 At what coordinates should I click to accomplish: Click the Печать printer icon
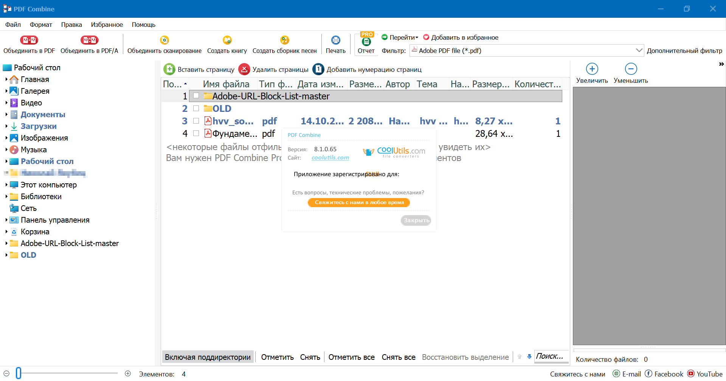tap(335, 40)
